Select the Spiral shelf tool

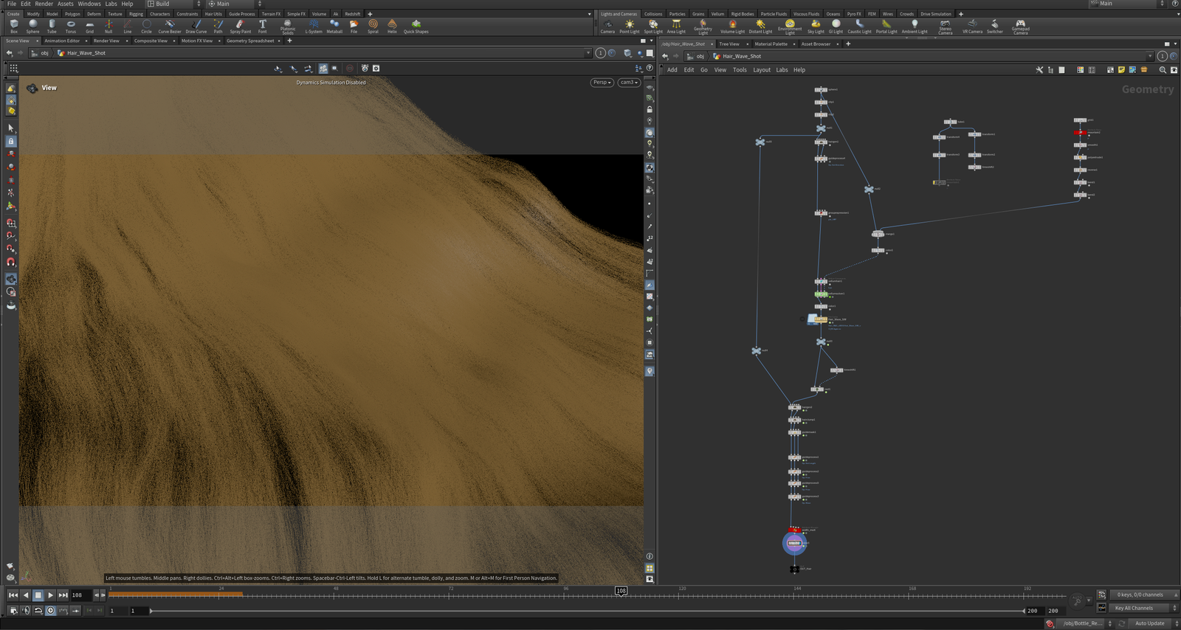pos(373,27)
